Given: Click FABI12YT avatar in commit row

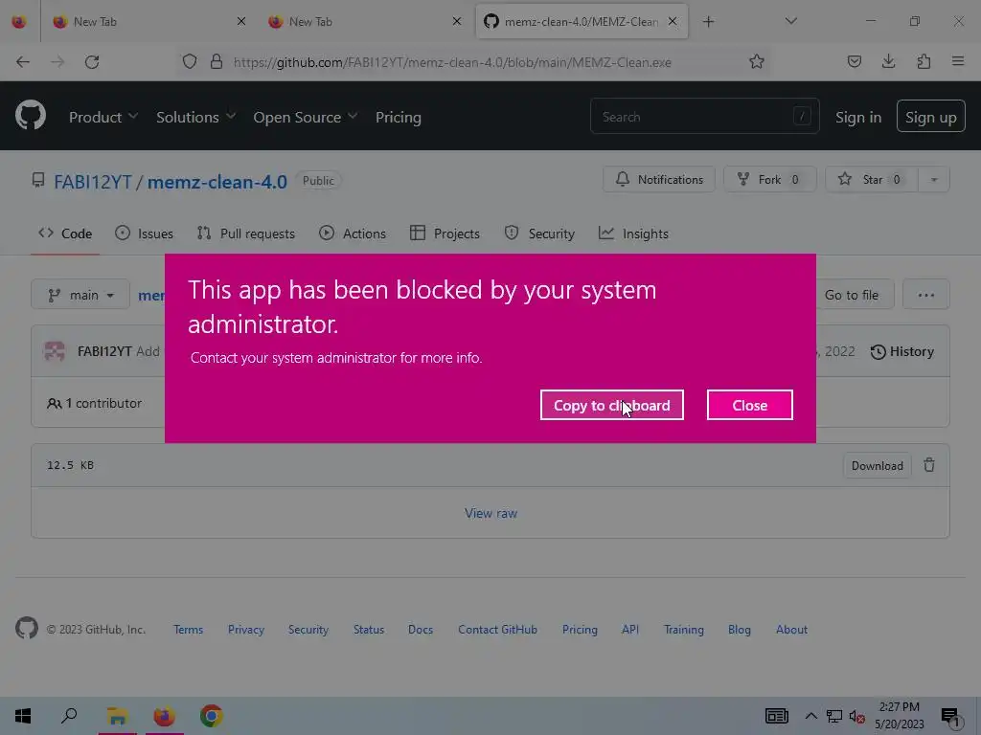Looking at the screenshot, I should [x=55, y=351].
